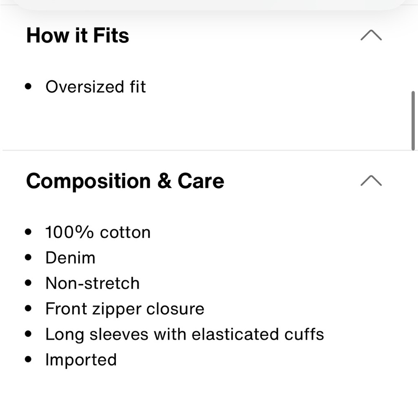This screenshot has width=418, height=418.
Task: Click the bullet beside Oversized fit
Action: click(28, 87)
